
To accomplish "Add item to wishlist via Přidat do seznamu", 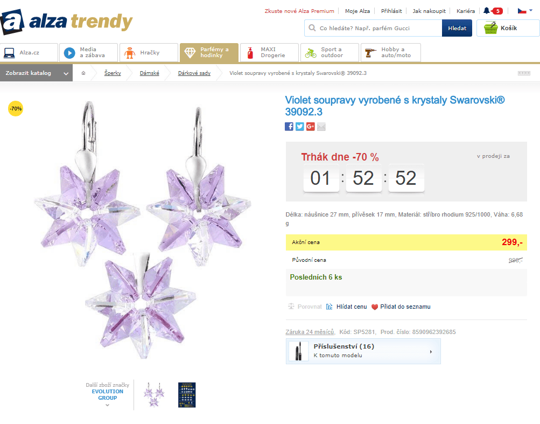I will pos(404,306).
